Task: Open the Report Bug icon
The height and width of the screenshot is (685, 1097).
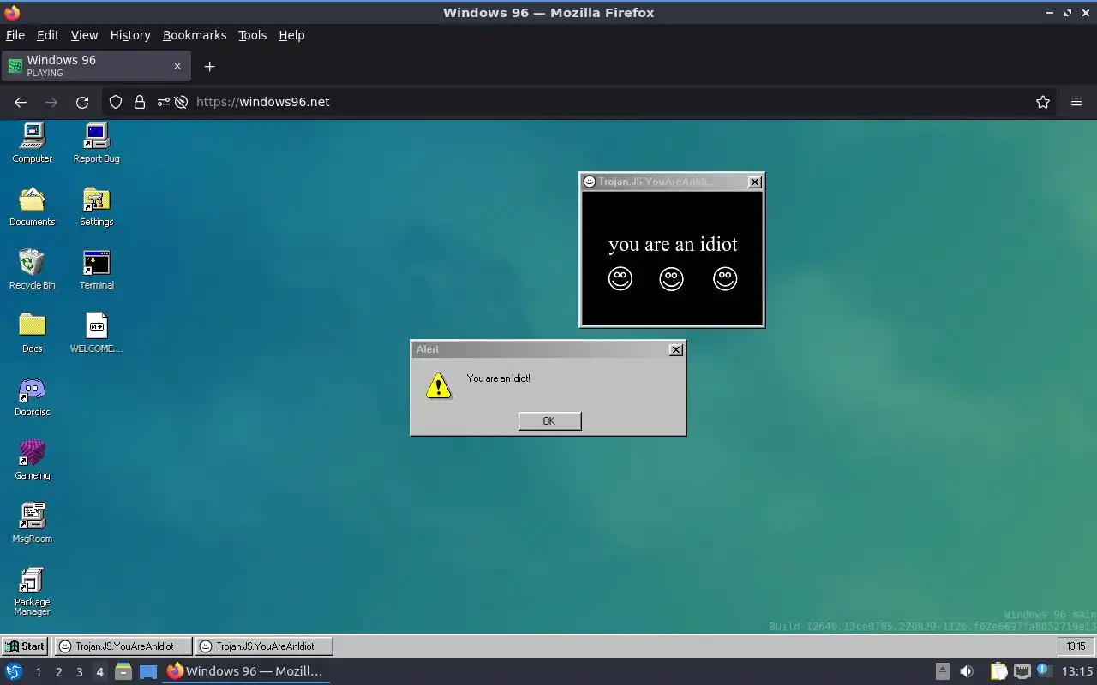Action: click(96, 143)
